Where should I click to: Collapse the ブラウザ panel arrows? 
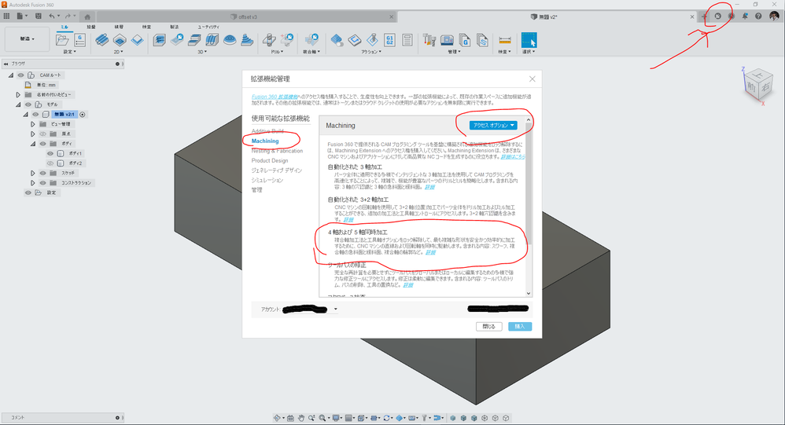pyautogui.click(x=6, y=64)
